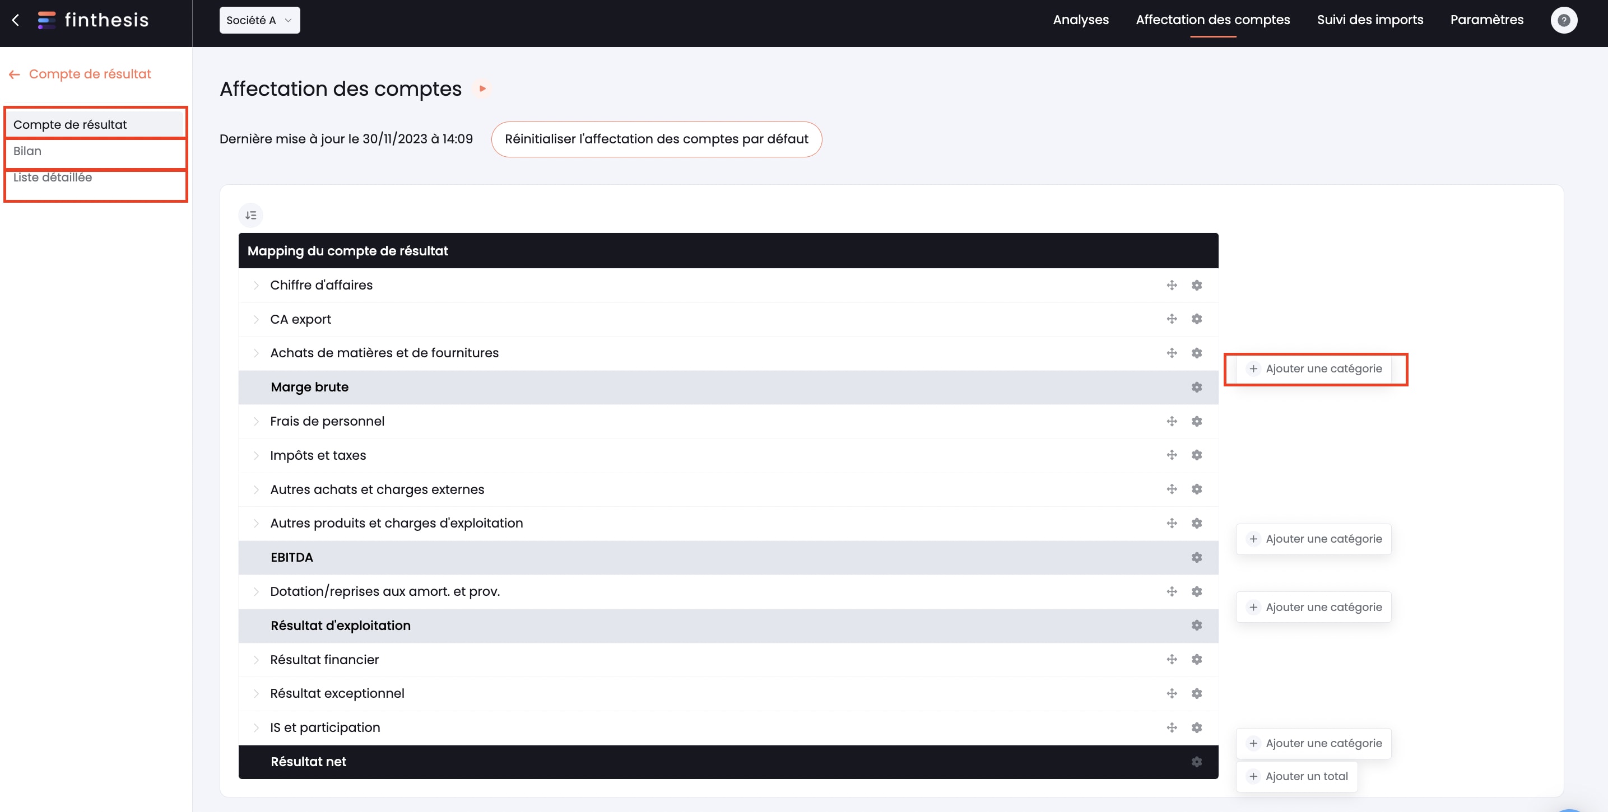
Task: Click move handle for CA export row
Action: point(1172,319)
